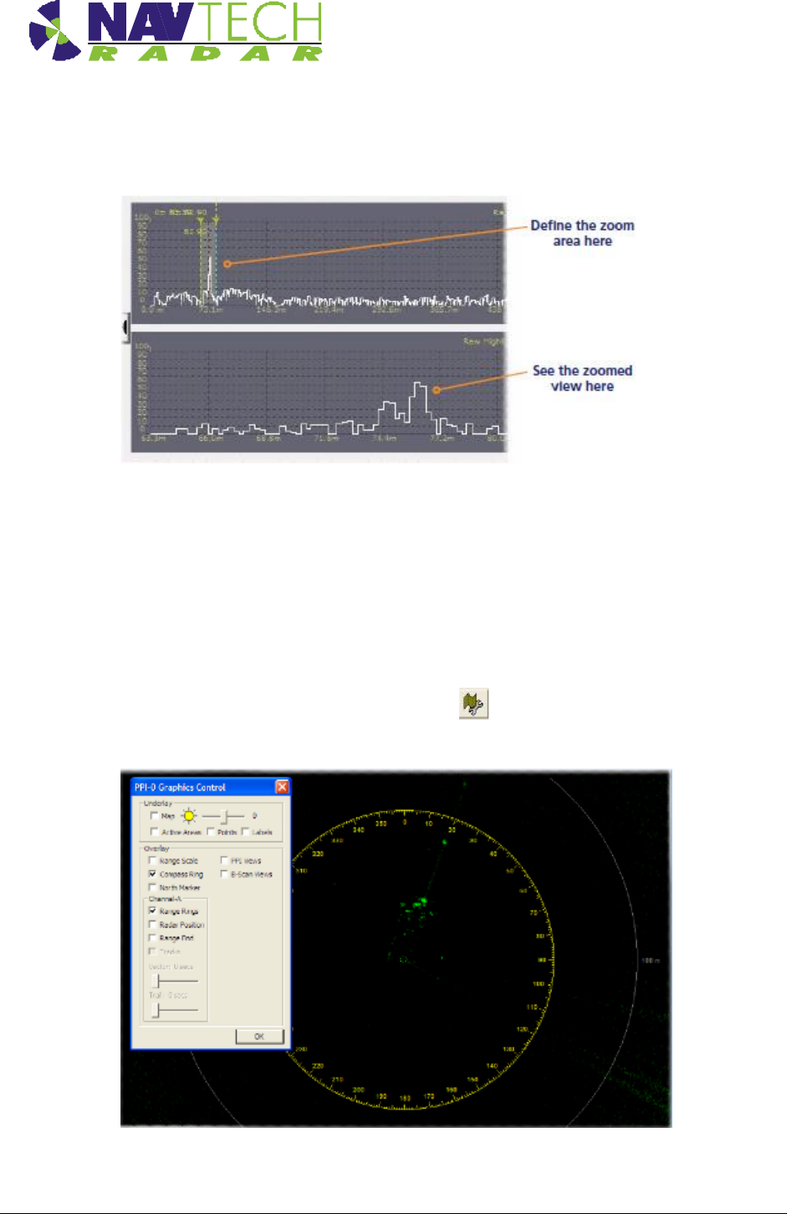Click the Navtech Radar logo
This screenshot has height=1214, width=787.
(x=176, y=31)
